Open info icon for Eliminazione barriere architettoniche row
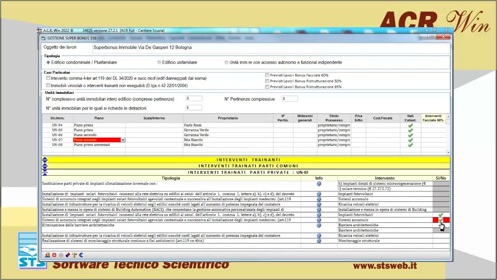The height and width of the screenshot is (280, 497). click(319, 225)
